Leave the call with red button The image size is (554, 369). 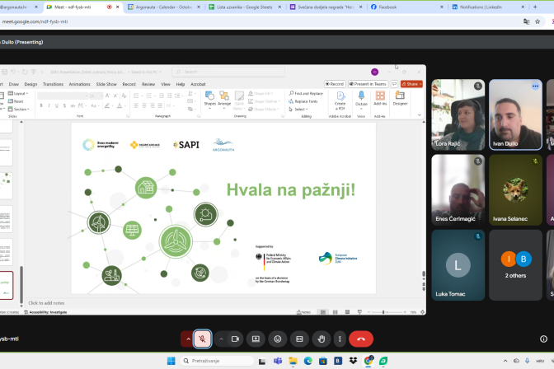click(361, 339)
